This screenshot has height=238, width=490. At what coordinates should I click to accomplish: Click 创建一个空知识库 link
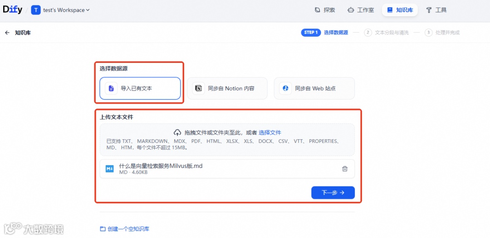point(128,229)
